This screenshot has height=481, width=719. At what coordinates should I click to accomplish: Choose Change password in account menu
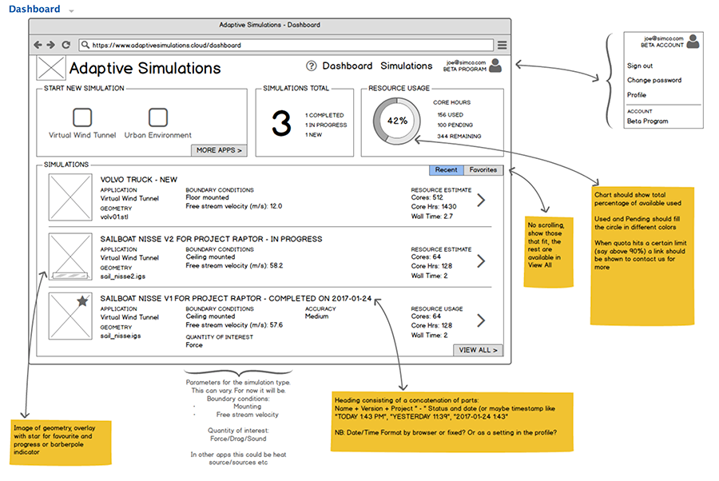pyautogui.click(x=654, y=80)
